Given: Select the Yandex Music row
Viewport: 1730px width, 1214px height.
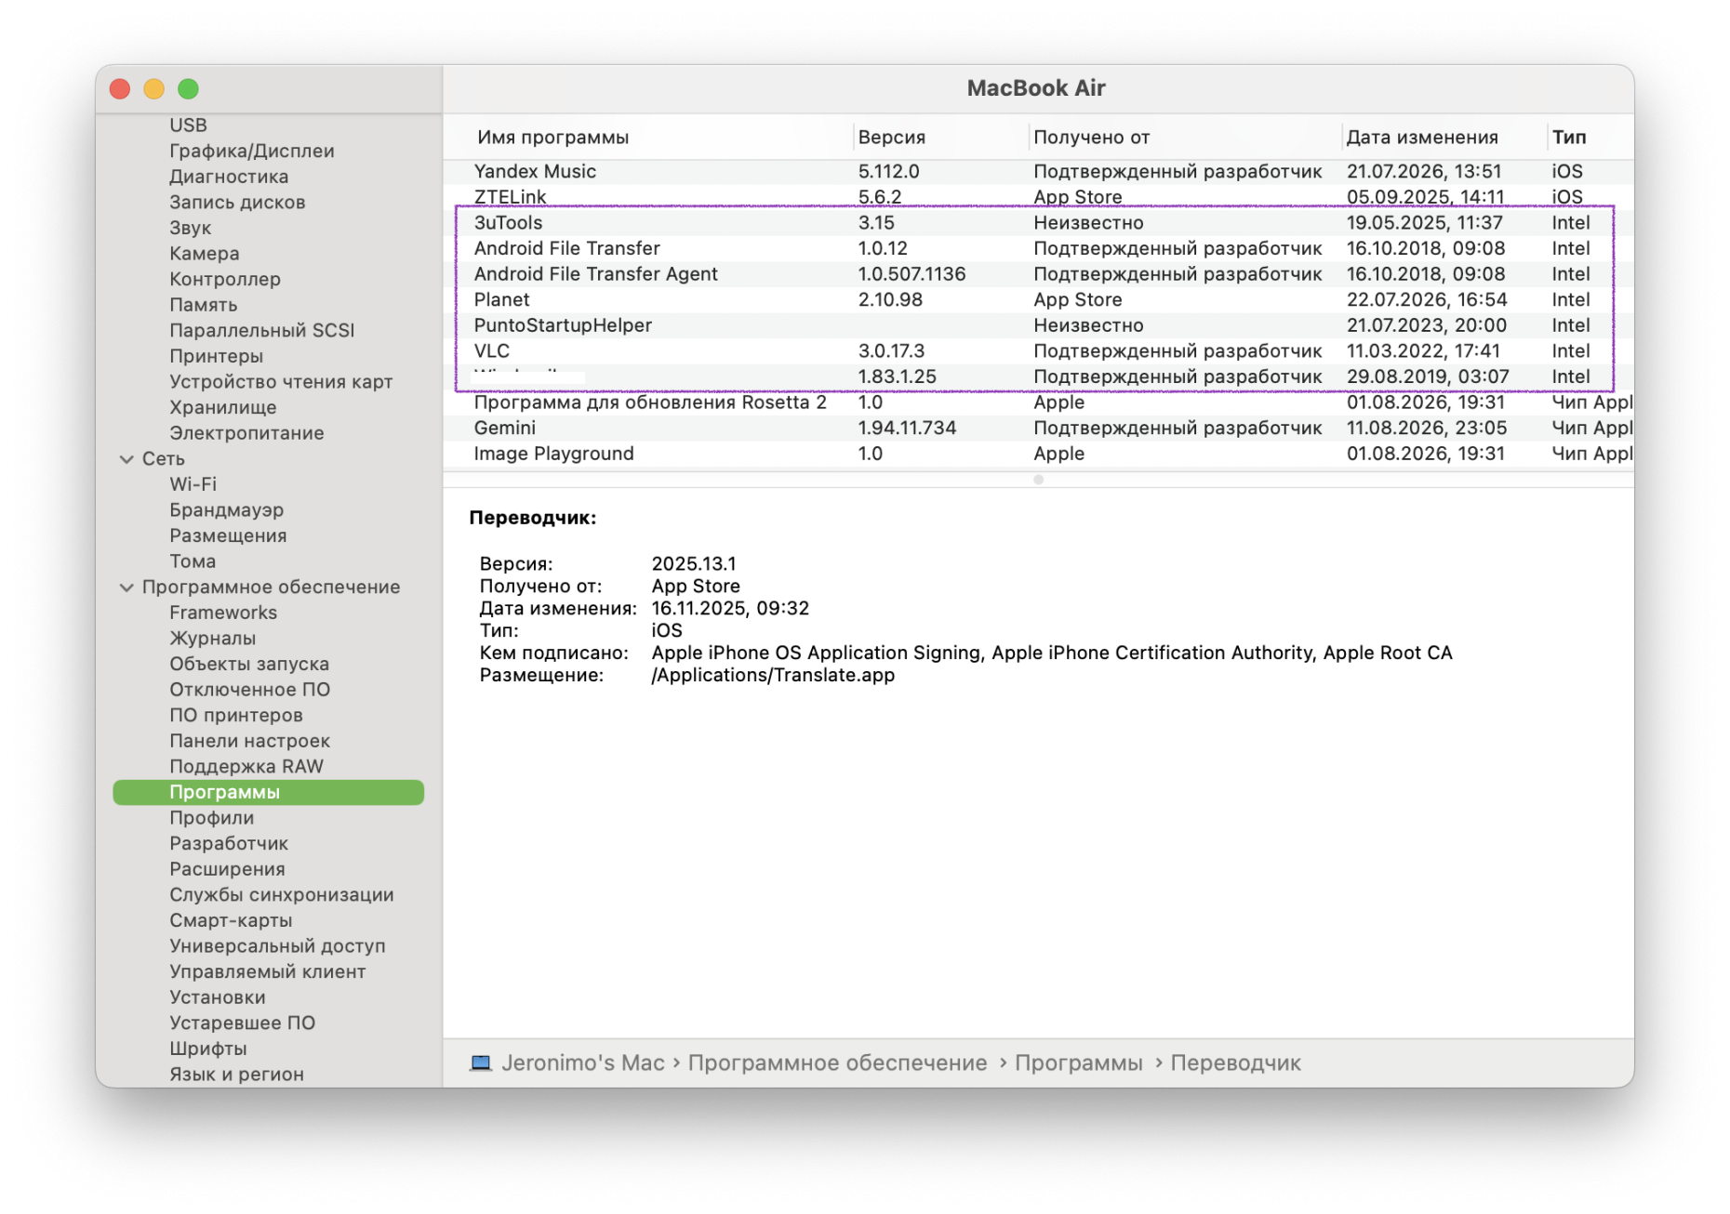Looking at the screenshot, I should pyautogui.click(x=1038, y=172).
